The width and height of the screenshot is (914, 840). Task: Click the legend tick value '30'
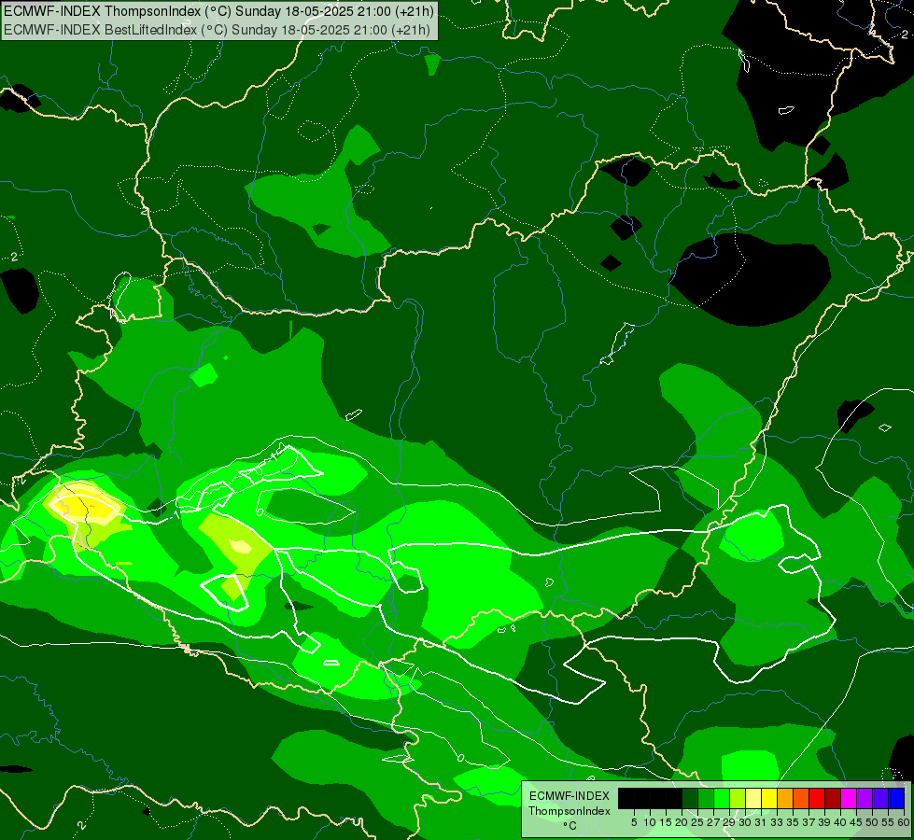coord(745,822)
